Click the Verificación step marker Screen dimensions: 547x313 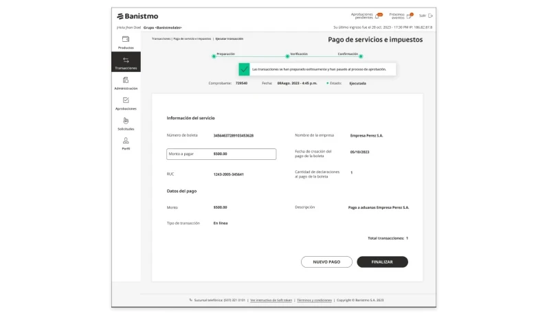(287, 56)
